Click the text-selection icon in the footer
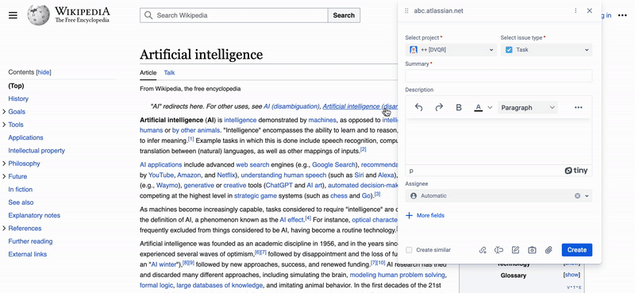The image size is (635, 293). pyautogui.click(x=498, y=250)
